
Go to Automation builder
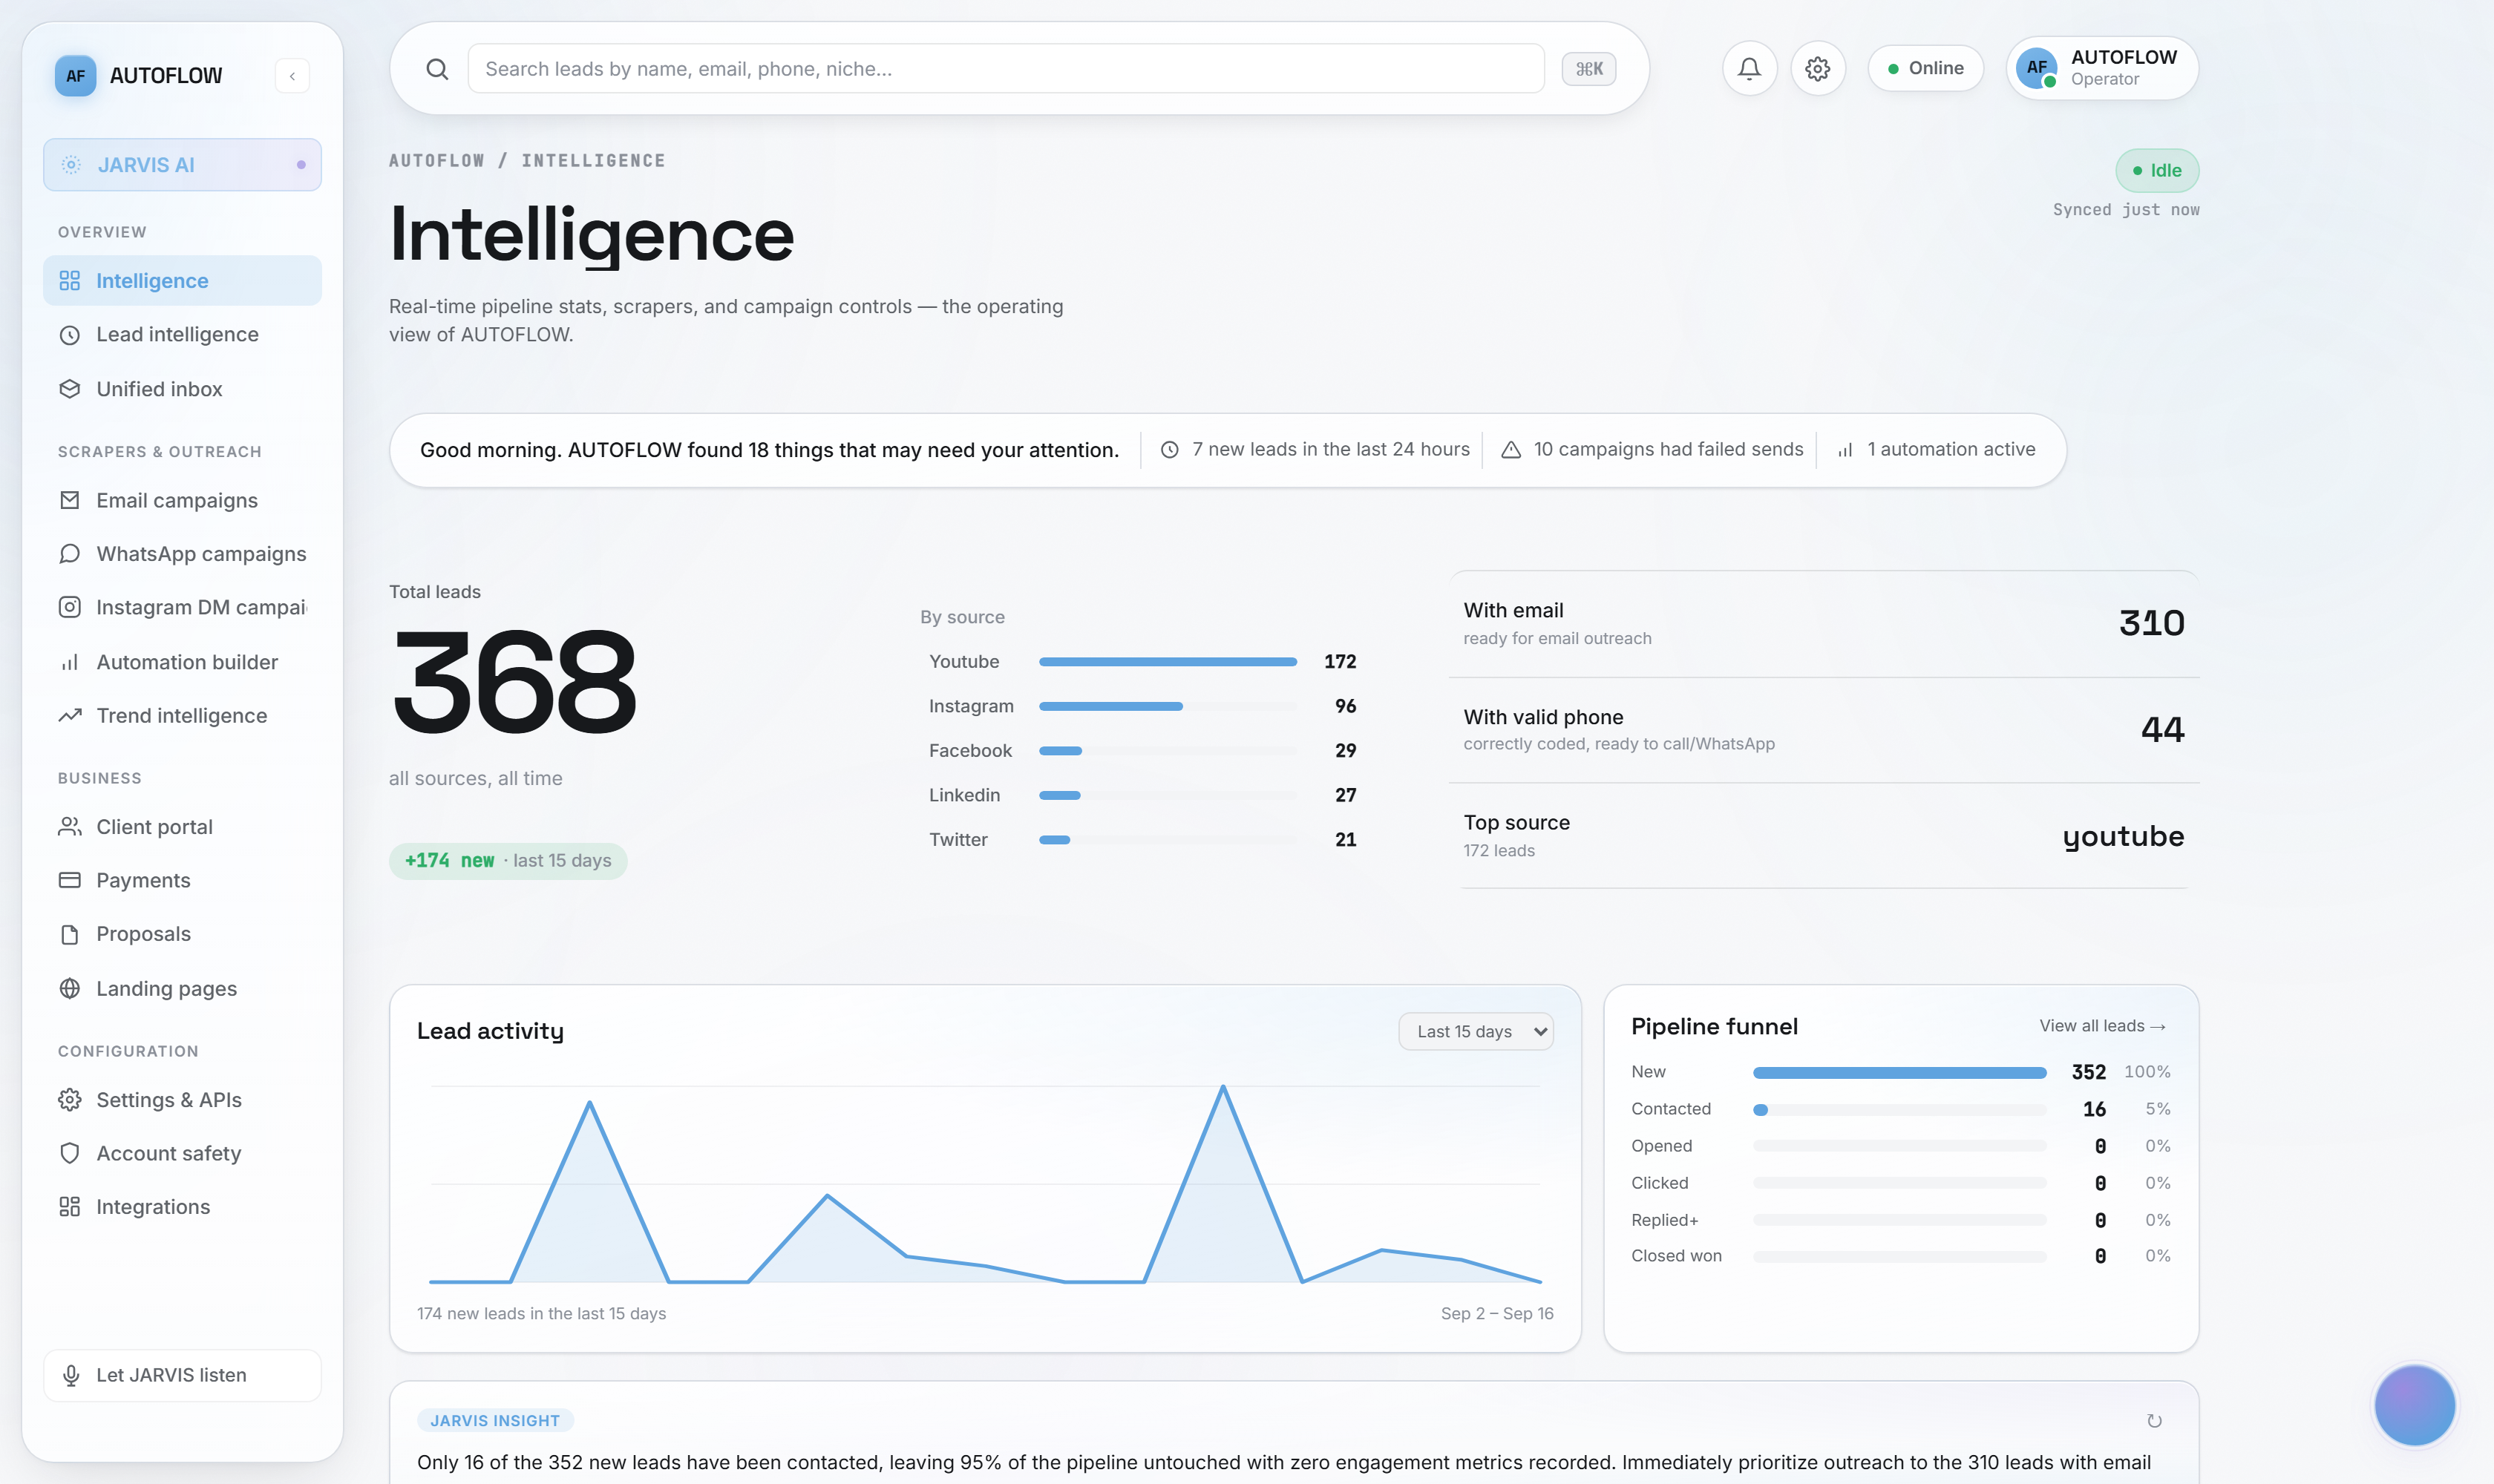click(182, 662)
